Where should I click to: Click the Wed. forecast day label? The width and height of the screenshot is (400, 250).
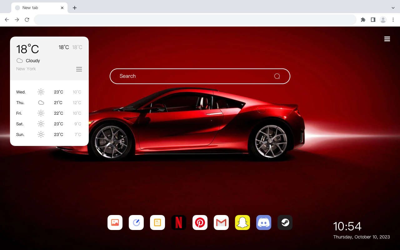21,92
